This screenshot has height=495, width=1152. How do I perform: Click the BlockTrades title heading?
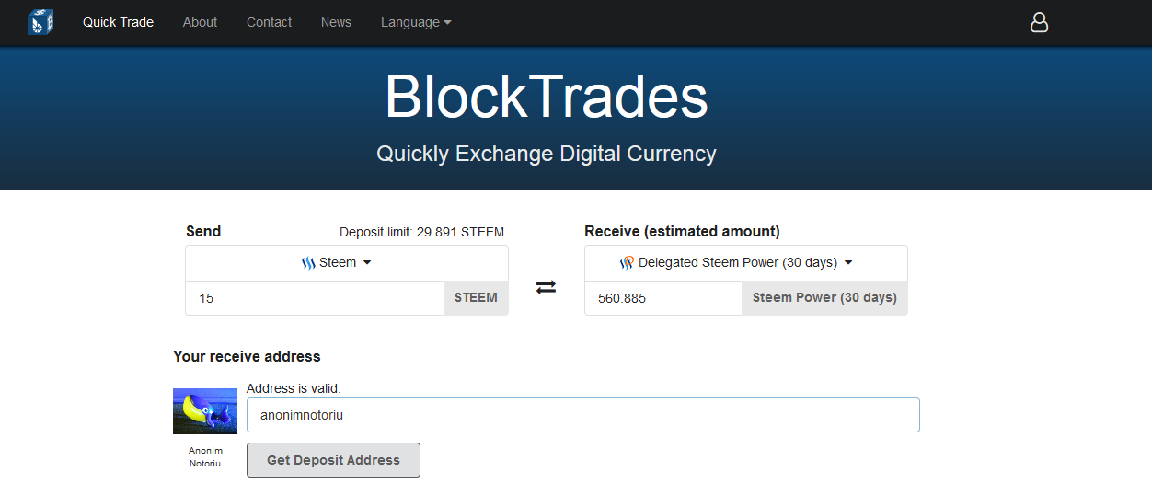tap(547, 97)
